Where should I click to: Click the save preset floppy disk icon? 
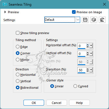pos(85,20)
